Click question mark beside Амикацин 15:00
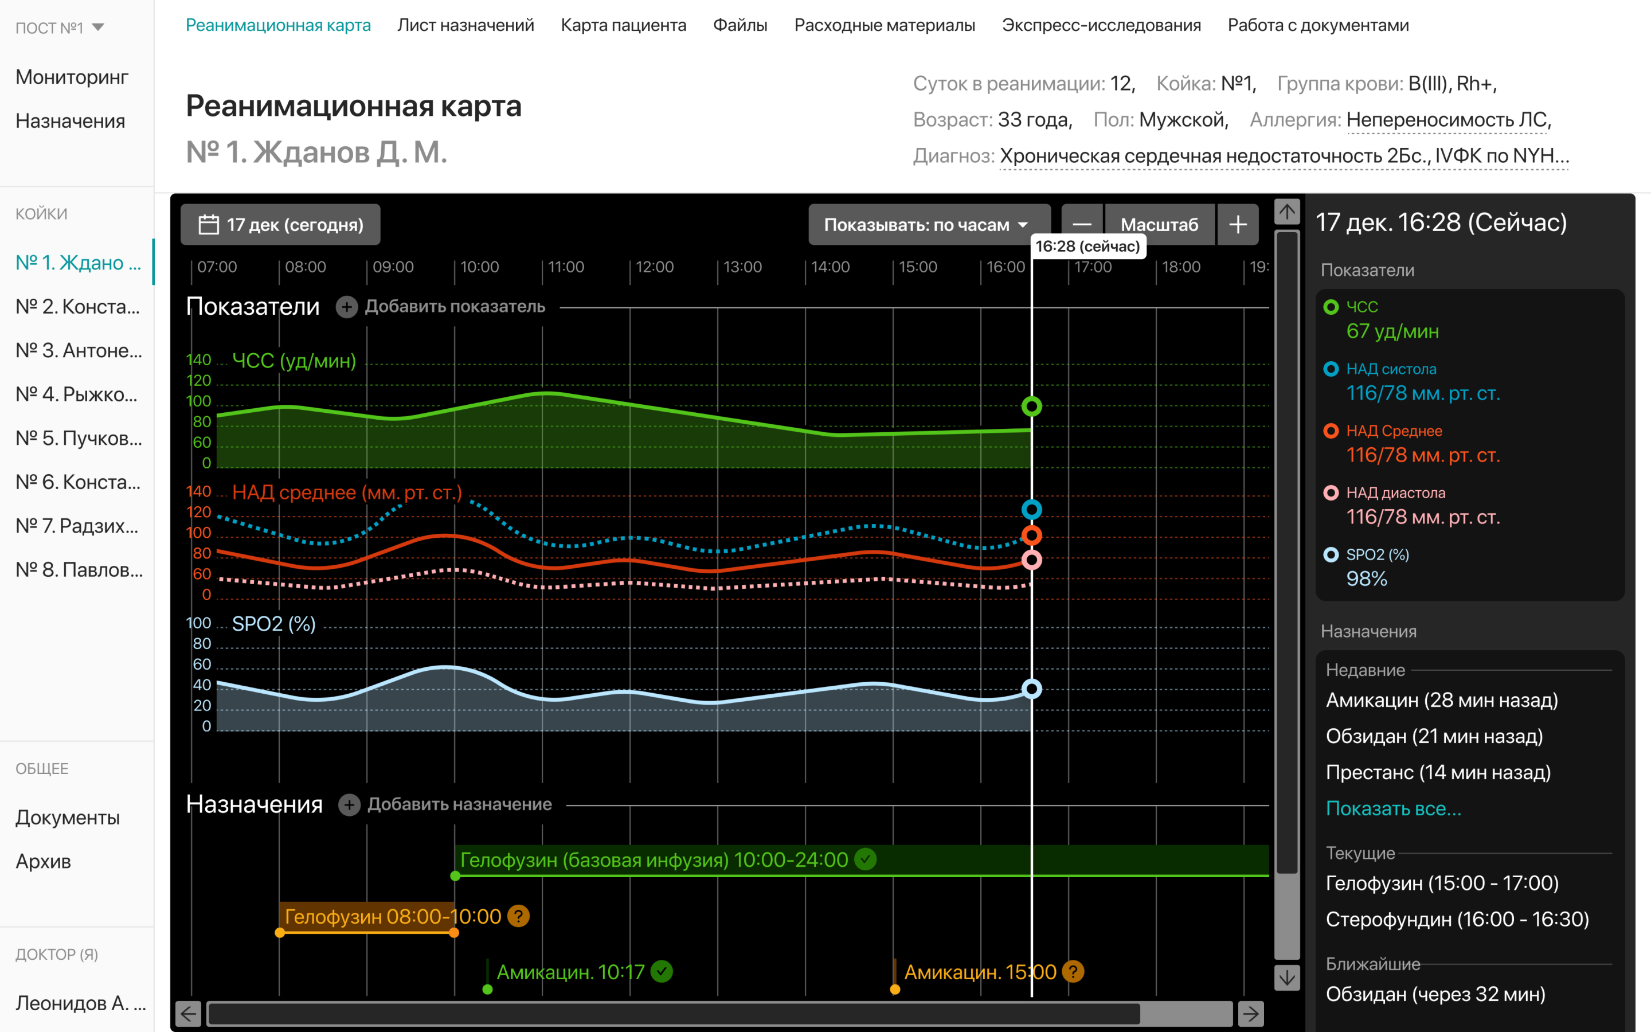 click(1073, 971)
